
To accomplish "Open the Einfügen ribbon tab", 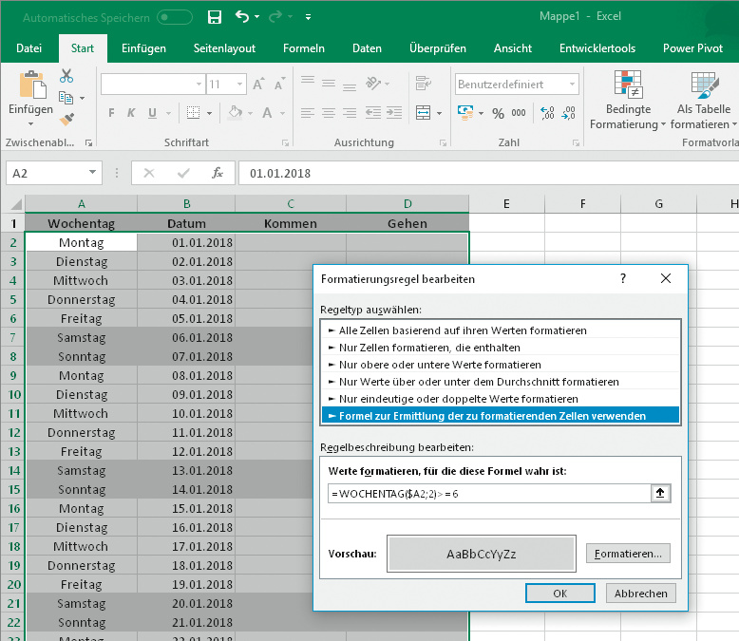I will coord(143,48).
